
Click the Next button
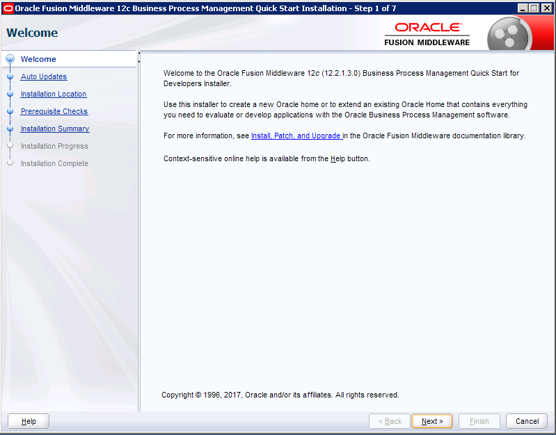pos(432,421)
